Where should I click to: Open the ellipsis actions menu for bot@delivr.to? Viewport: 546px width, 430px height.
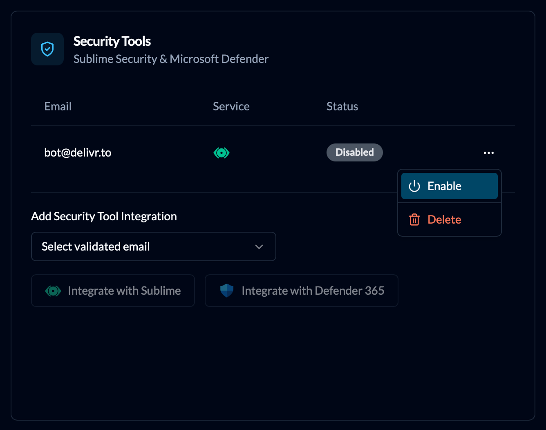pos(489,152)
